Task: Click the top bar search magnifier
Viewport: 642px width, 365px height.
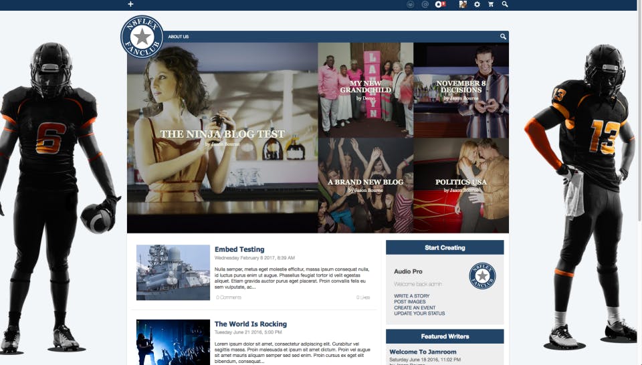Action: (505, 4)
